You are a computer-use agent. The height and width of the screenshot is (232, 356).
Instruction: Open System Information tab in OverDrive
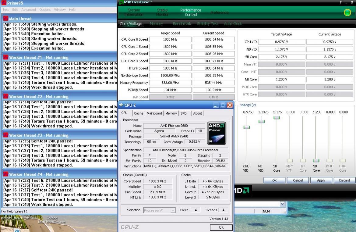pos(134,12)
